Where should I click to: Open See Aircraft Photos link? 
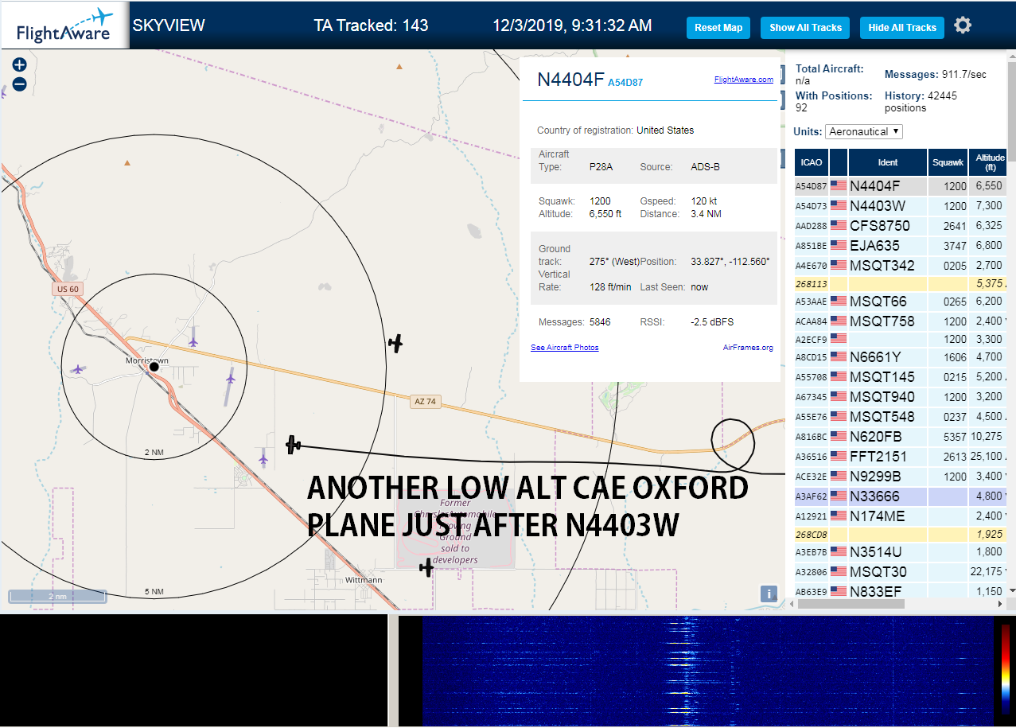click(565, 348)
